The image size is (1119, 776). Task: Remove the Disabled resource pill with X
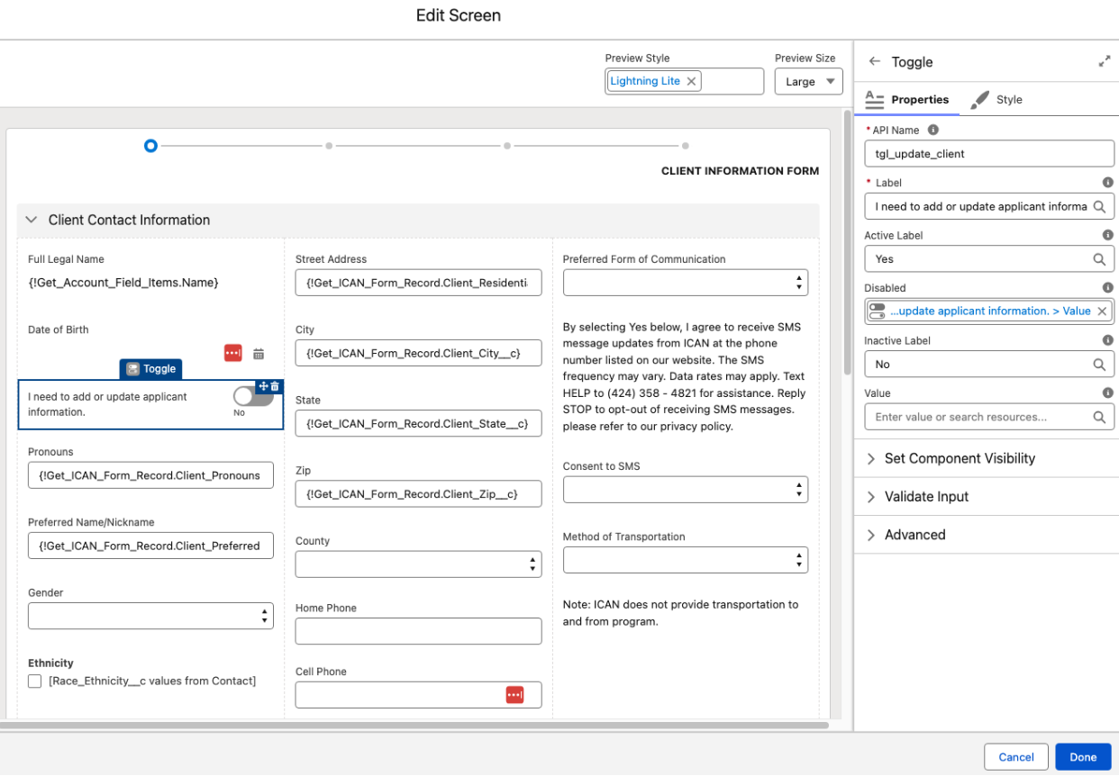point(1101,311)
